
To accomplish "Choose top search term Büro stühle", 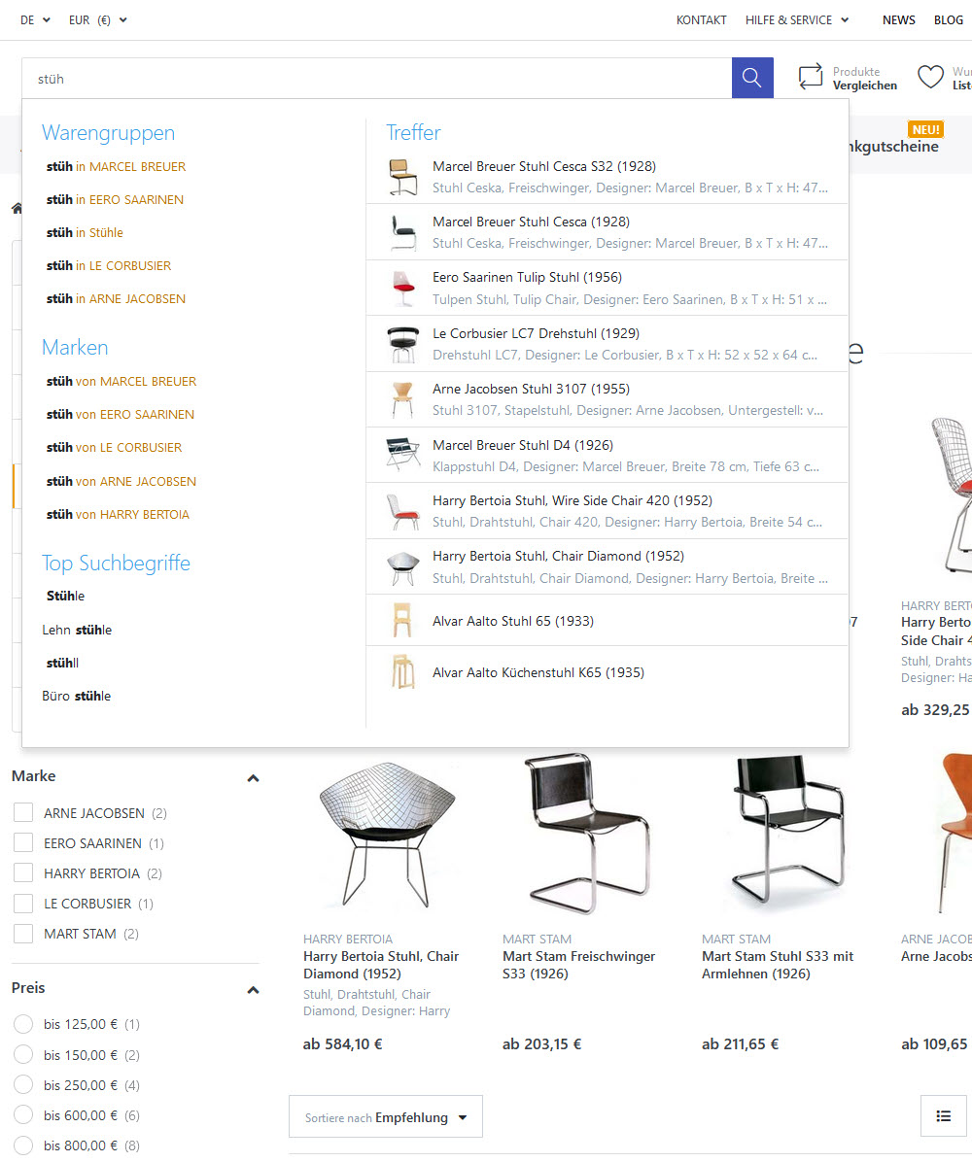I will pos(77,696).
